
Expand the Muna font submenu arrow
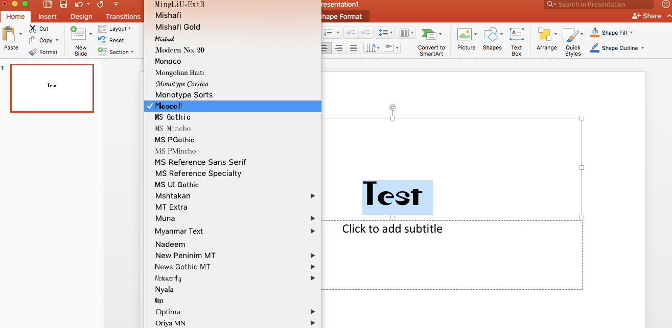point(312,218)
